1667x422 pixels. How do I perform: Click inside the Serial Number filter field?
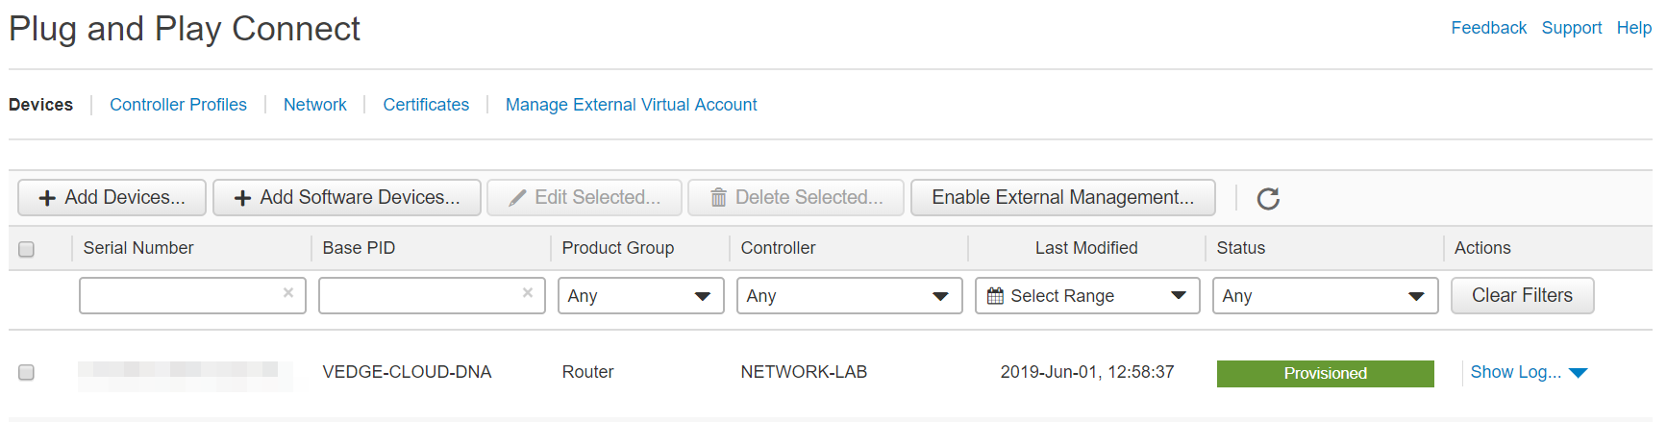point(181,295)
